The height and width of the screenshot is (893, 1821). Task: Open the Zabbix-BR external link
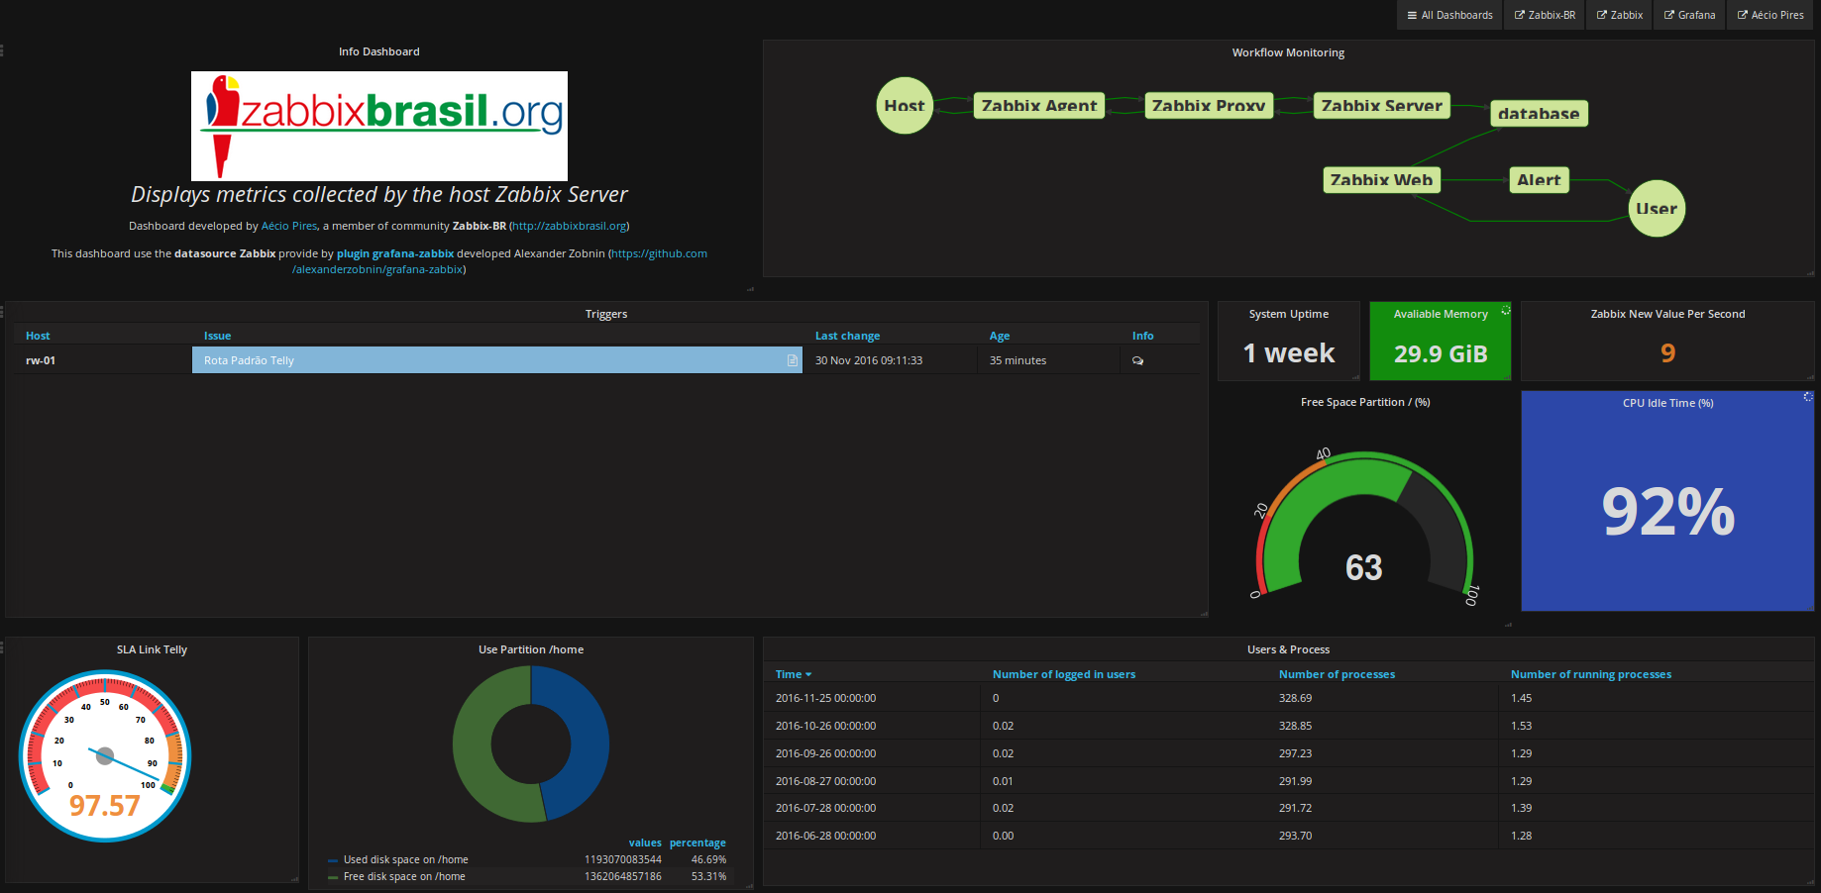1545,15
